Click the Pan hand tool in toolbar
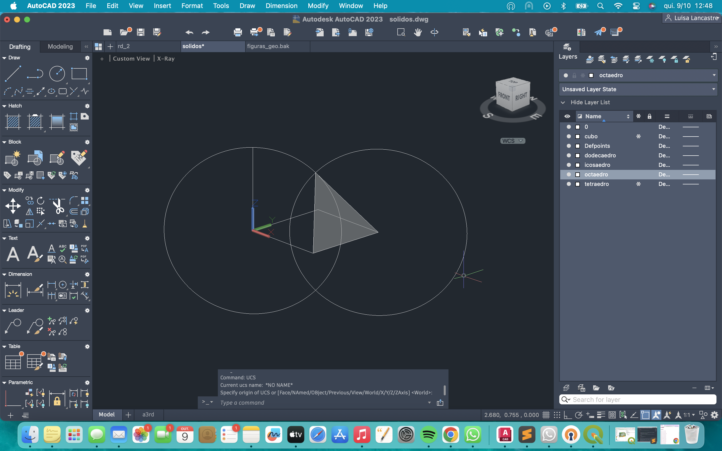Image resolution: width=722 pixels, height=451 pixels. (418, 32)
